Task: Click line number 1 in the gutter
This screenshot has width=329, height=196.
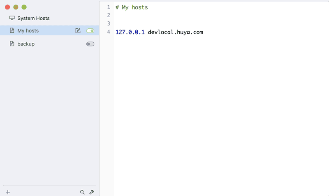Action: tap(109, 7)
